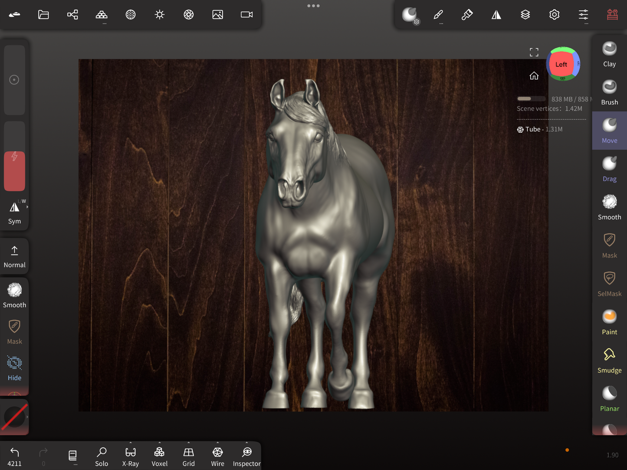Expand the Grid options arrow

[x=188, y=443]
